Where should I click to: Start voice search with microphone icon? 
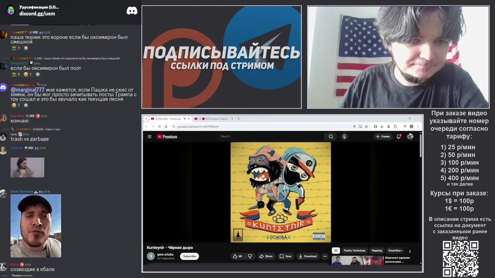[344, 136]
